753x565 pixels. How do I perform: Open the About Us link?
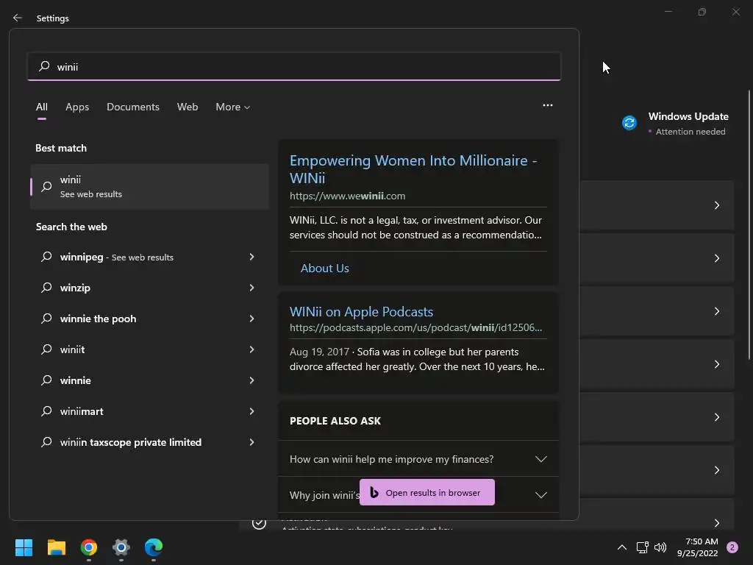tap(324, 268)
